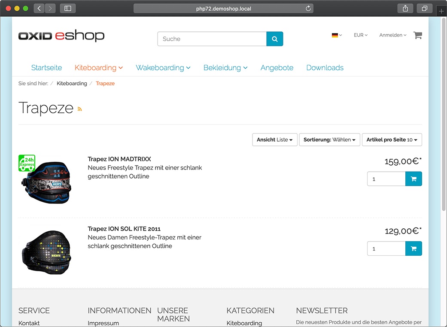Add Trapez ION MADTRIXX to cart
This screenshot has width=447, height=327.
tap(414, 179)
